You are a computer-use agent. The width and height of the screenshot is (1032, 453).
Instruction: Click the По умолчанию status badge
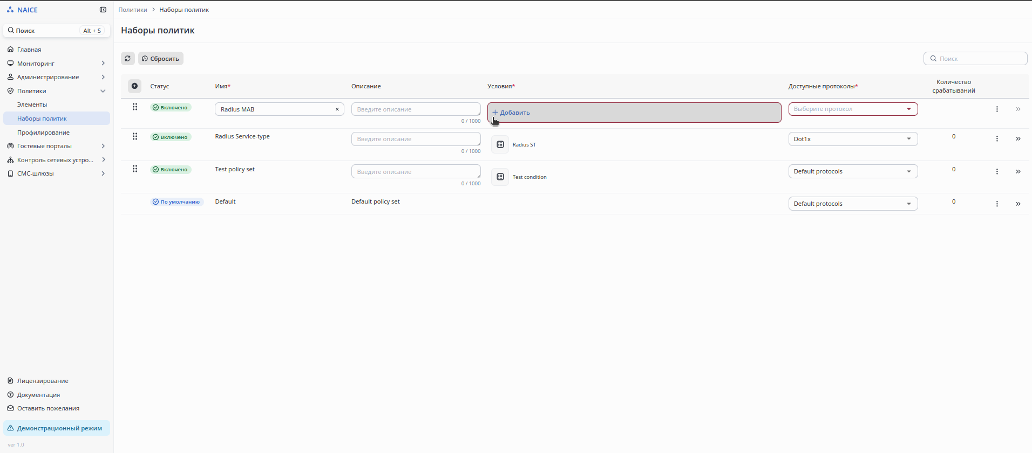[x=176, y=202]
